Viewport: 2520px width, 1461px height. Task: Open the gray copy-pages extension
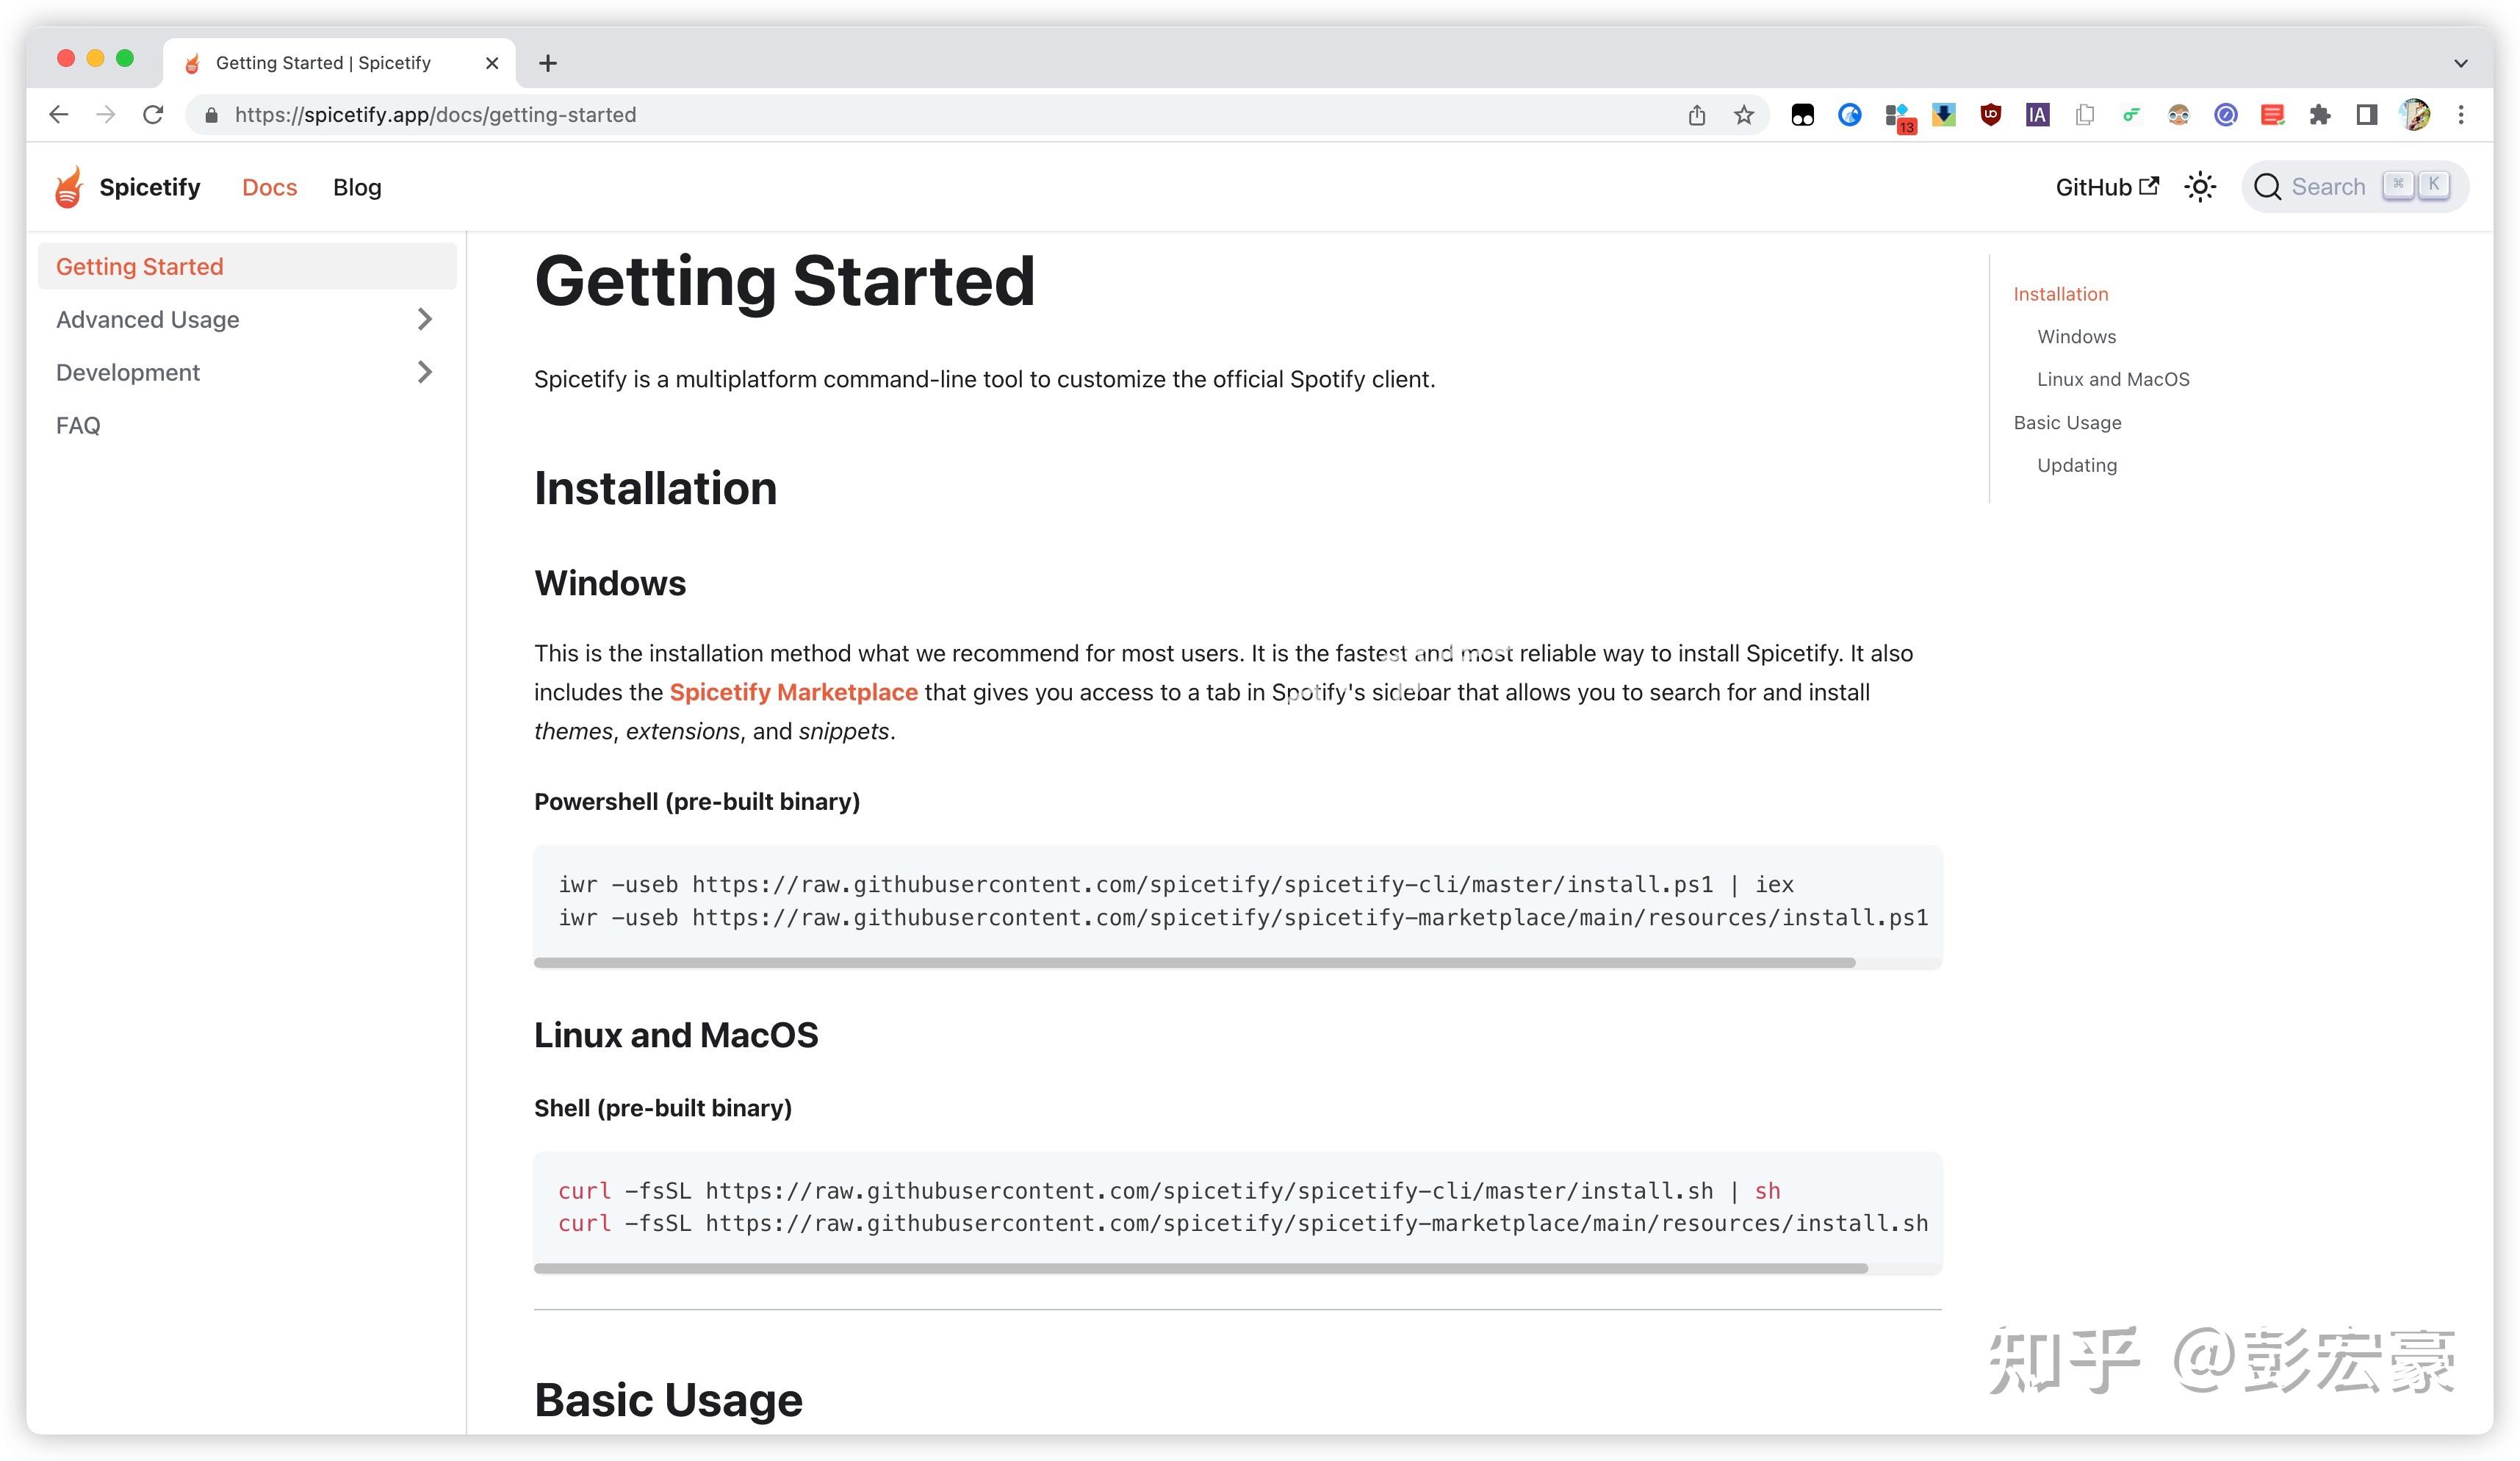tap(2085, 115)
